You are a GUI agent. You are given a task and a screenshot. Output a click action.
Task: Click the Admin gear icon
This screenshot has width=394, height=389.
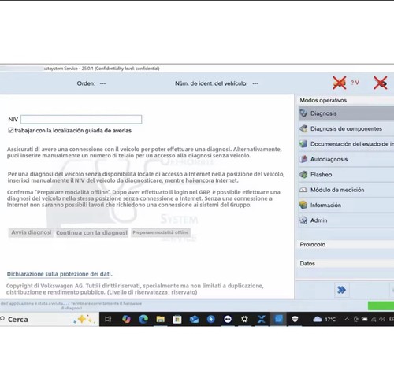point(303,220)
